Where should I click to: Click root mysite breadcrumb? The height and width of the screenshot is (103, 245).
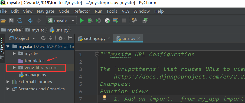tap(11, 30)
